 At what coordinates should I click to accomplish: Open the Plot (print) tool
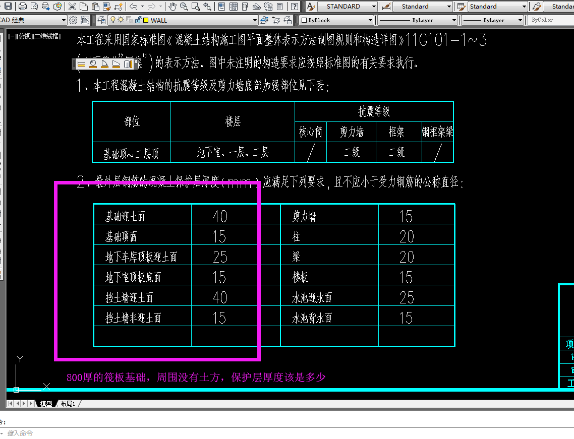pos(23,6)
